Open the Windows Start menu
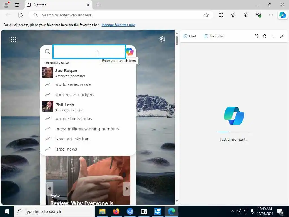289x217 pixels. click(7, 211)
